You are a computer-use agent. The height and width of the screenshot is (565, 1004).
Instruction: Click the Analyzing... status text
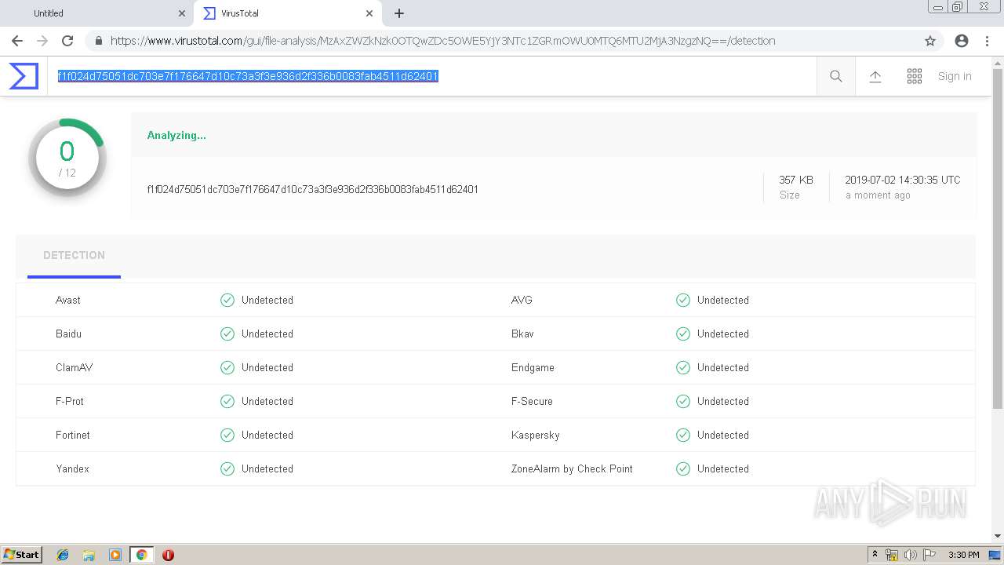[x=176, y=135]
